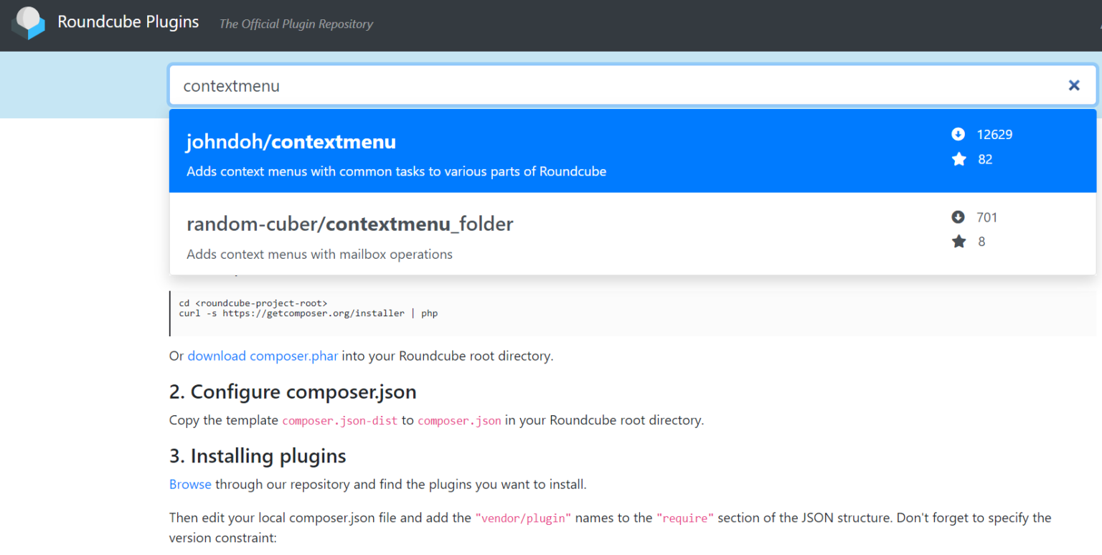Open the Browse repository link
Viewport: 1102px width, 555px height.
coord(190,484)
